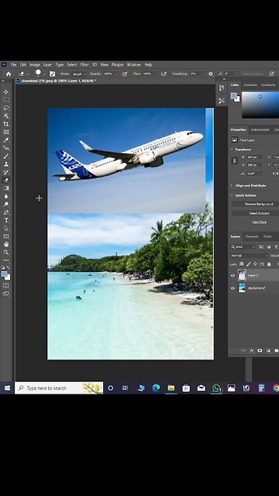The height and width of the screenshot is (496, 279).
Task: Switch to the Channels tab
Action: [251, 236]
